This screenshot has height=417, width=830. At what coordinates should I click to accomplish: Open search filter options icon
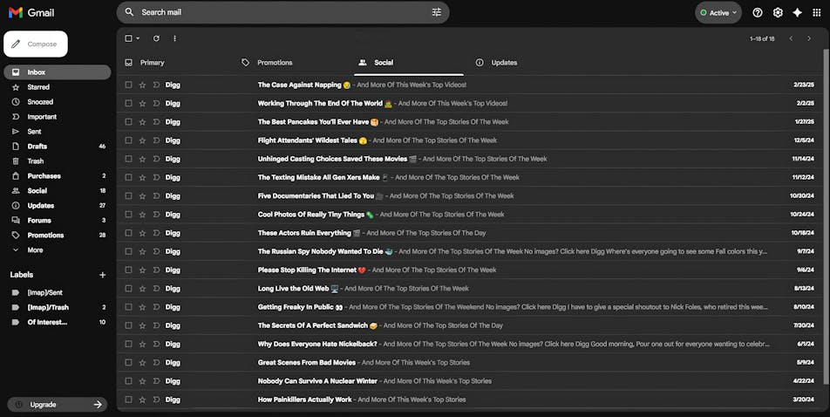click(437, 12)
